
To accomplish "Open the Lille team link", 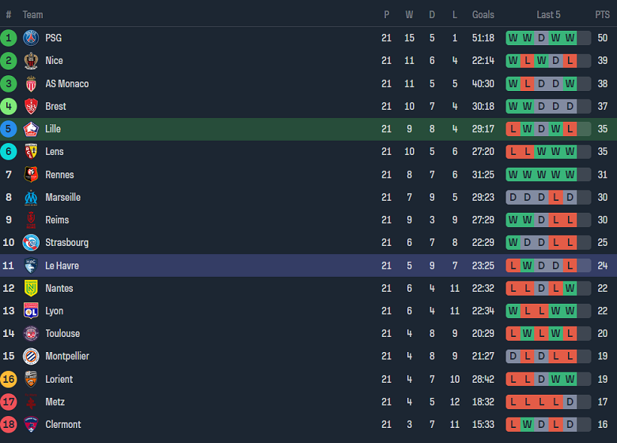I will 53,129.
